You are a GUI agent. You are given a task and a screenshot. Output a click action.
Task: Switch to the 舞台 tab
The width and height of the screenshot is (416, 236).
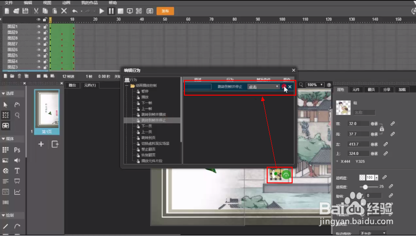[x=72, y=85]
